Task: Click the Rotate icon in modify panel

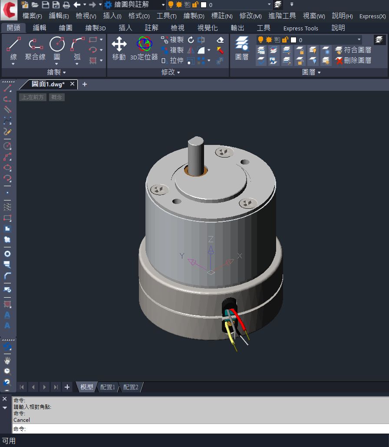Action: pos(191,40)
